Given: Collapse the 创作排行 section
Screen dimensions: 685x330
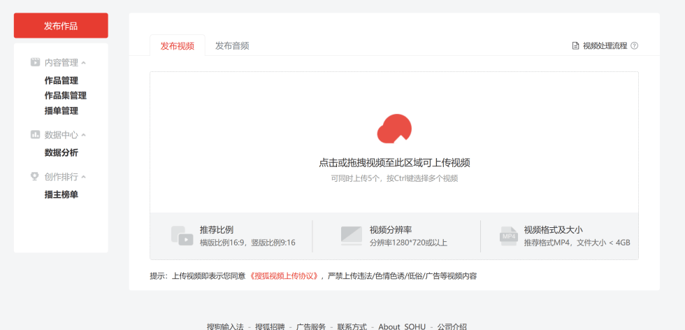Looking at the screenshot, I should coord(84,177).
